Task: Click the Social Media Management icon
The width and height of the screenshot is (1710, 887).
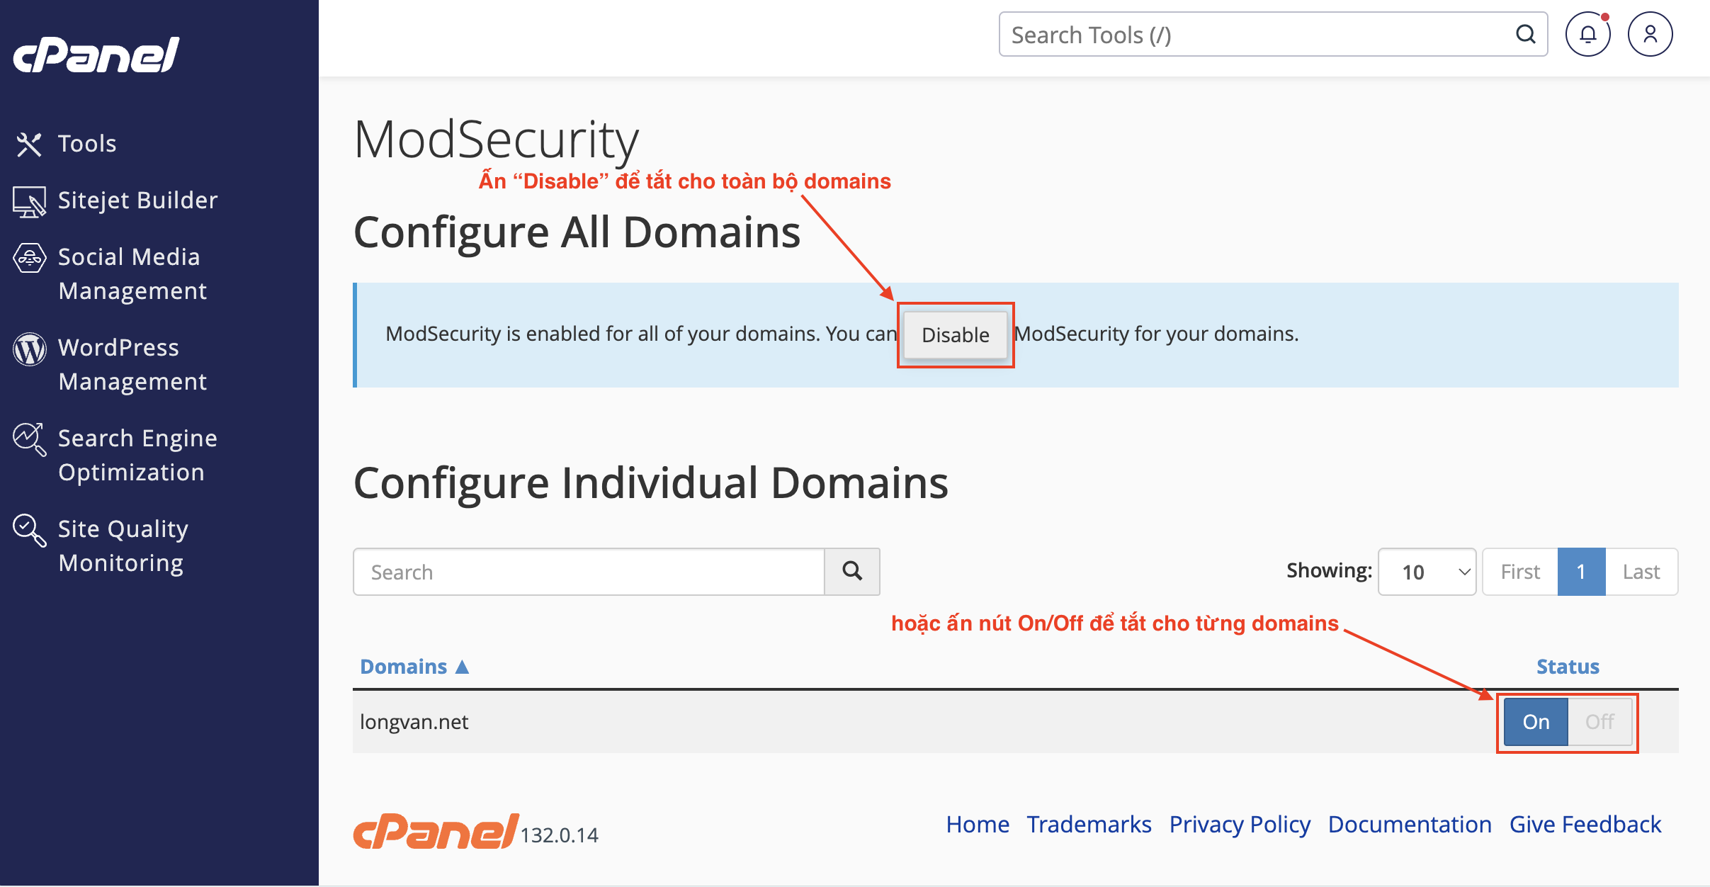Action: [x=29, y=259]
